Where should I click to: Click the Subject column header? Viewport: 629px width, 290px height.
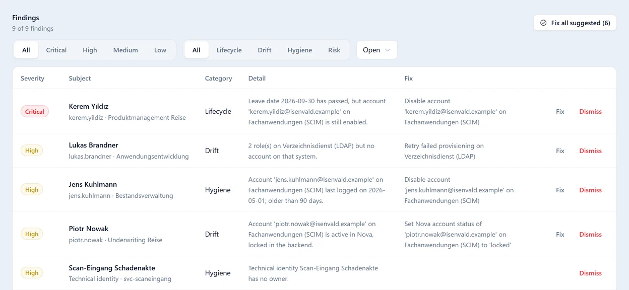[80, 79]
